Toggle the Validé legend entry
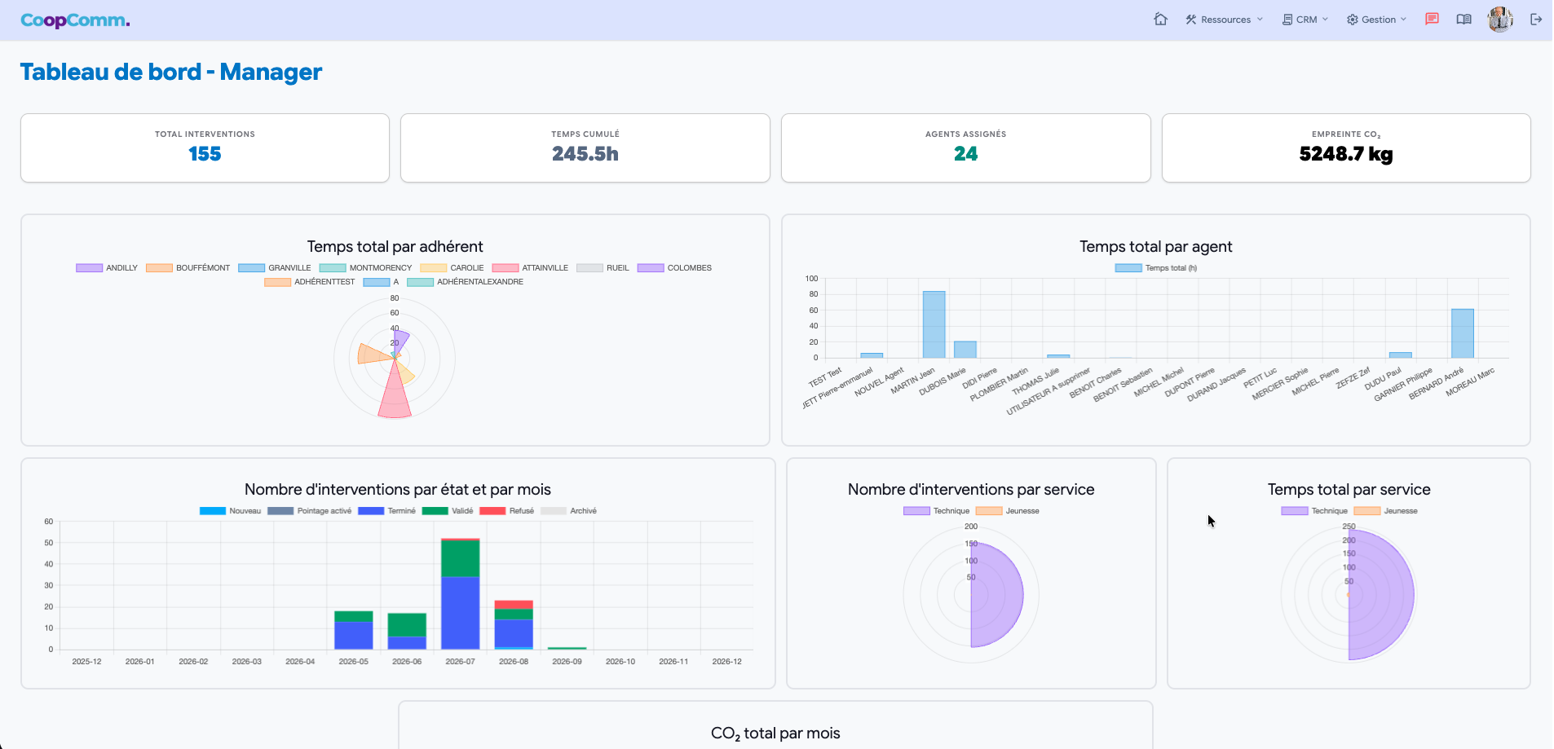 (448, 511)
